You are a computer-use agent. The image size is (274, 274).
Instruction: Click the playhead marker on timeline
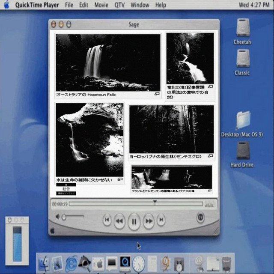coord(155,202)
